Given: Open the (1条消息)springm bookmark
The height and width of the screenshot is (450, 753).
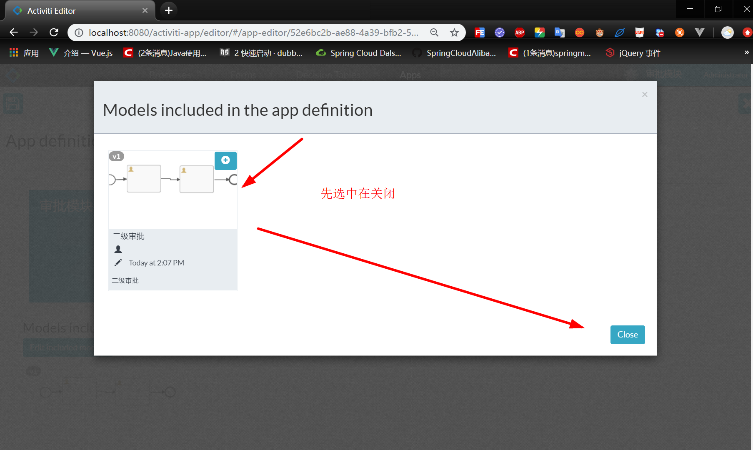Looking at the screenshot, I should 550,53.
